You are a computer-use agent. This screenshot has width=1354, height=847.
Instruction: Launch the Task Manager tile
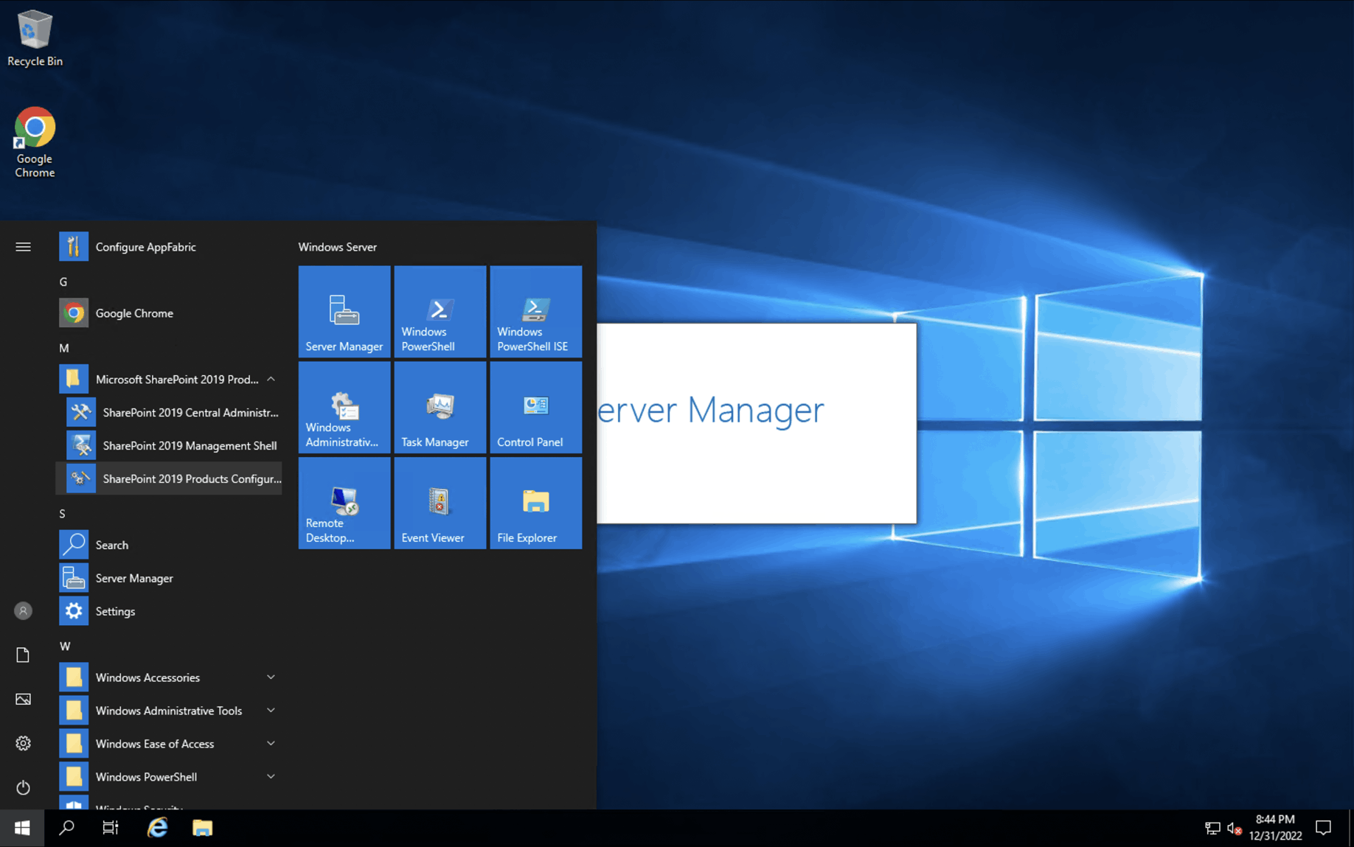pos(440,408)
